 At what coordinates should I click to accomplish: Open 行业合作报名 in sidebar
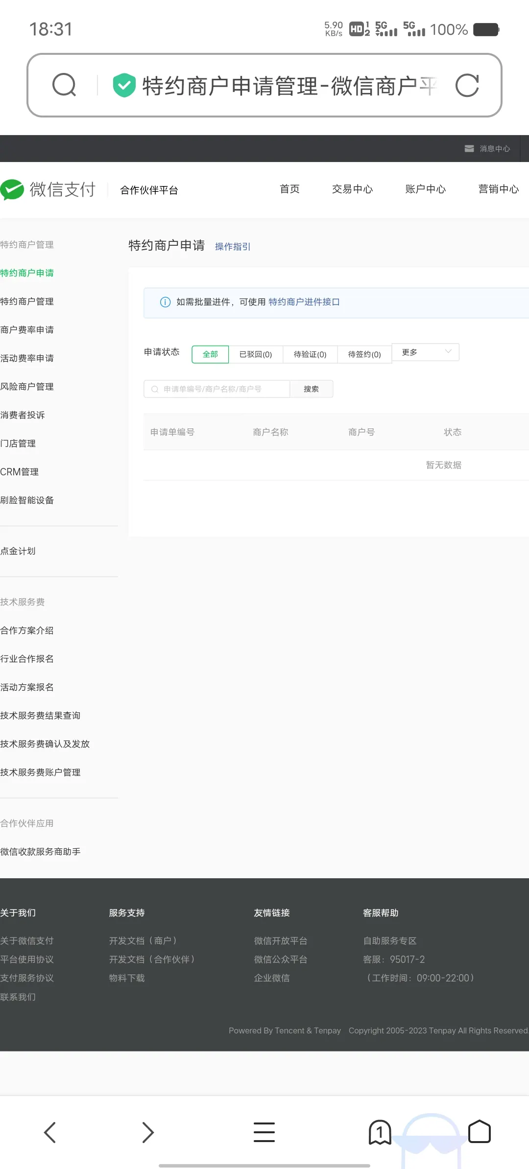coord(27,659)
